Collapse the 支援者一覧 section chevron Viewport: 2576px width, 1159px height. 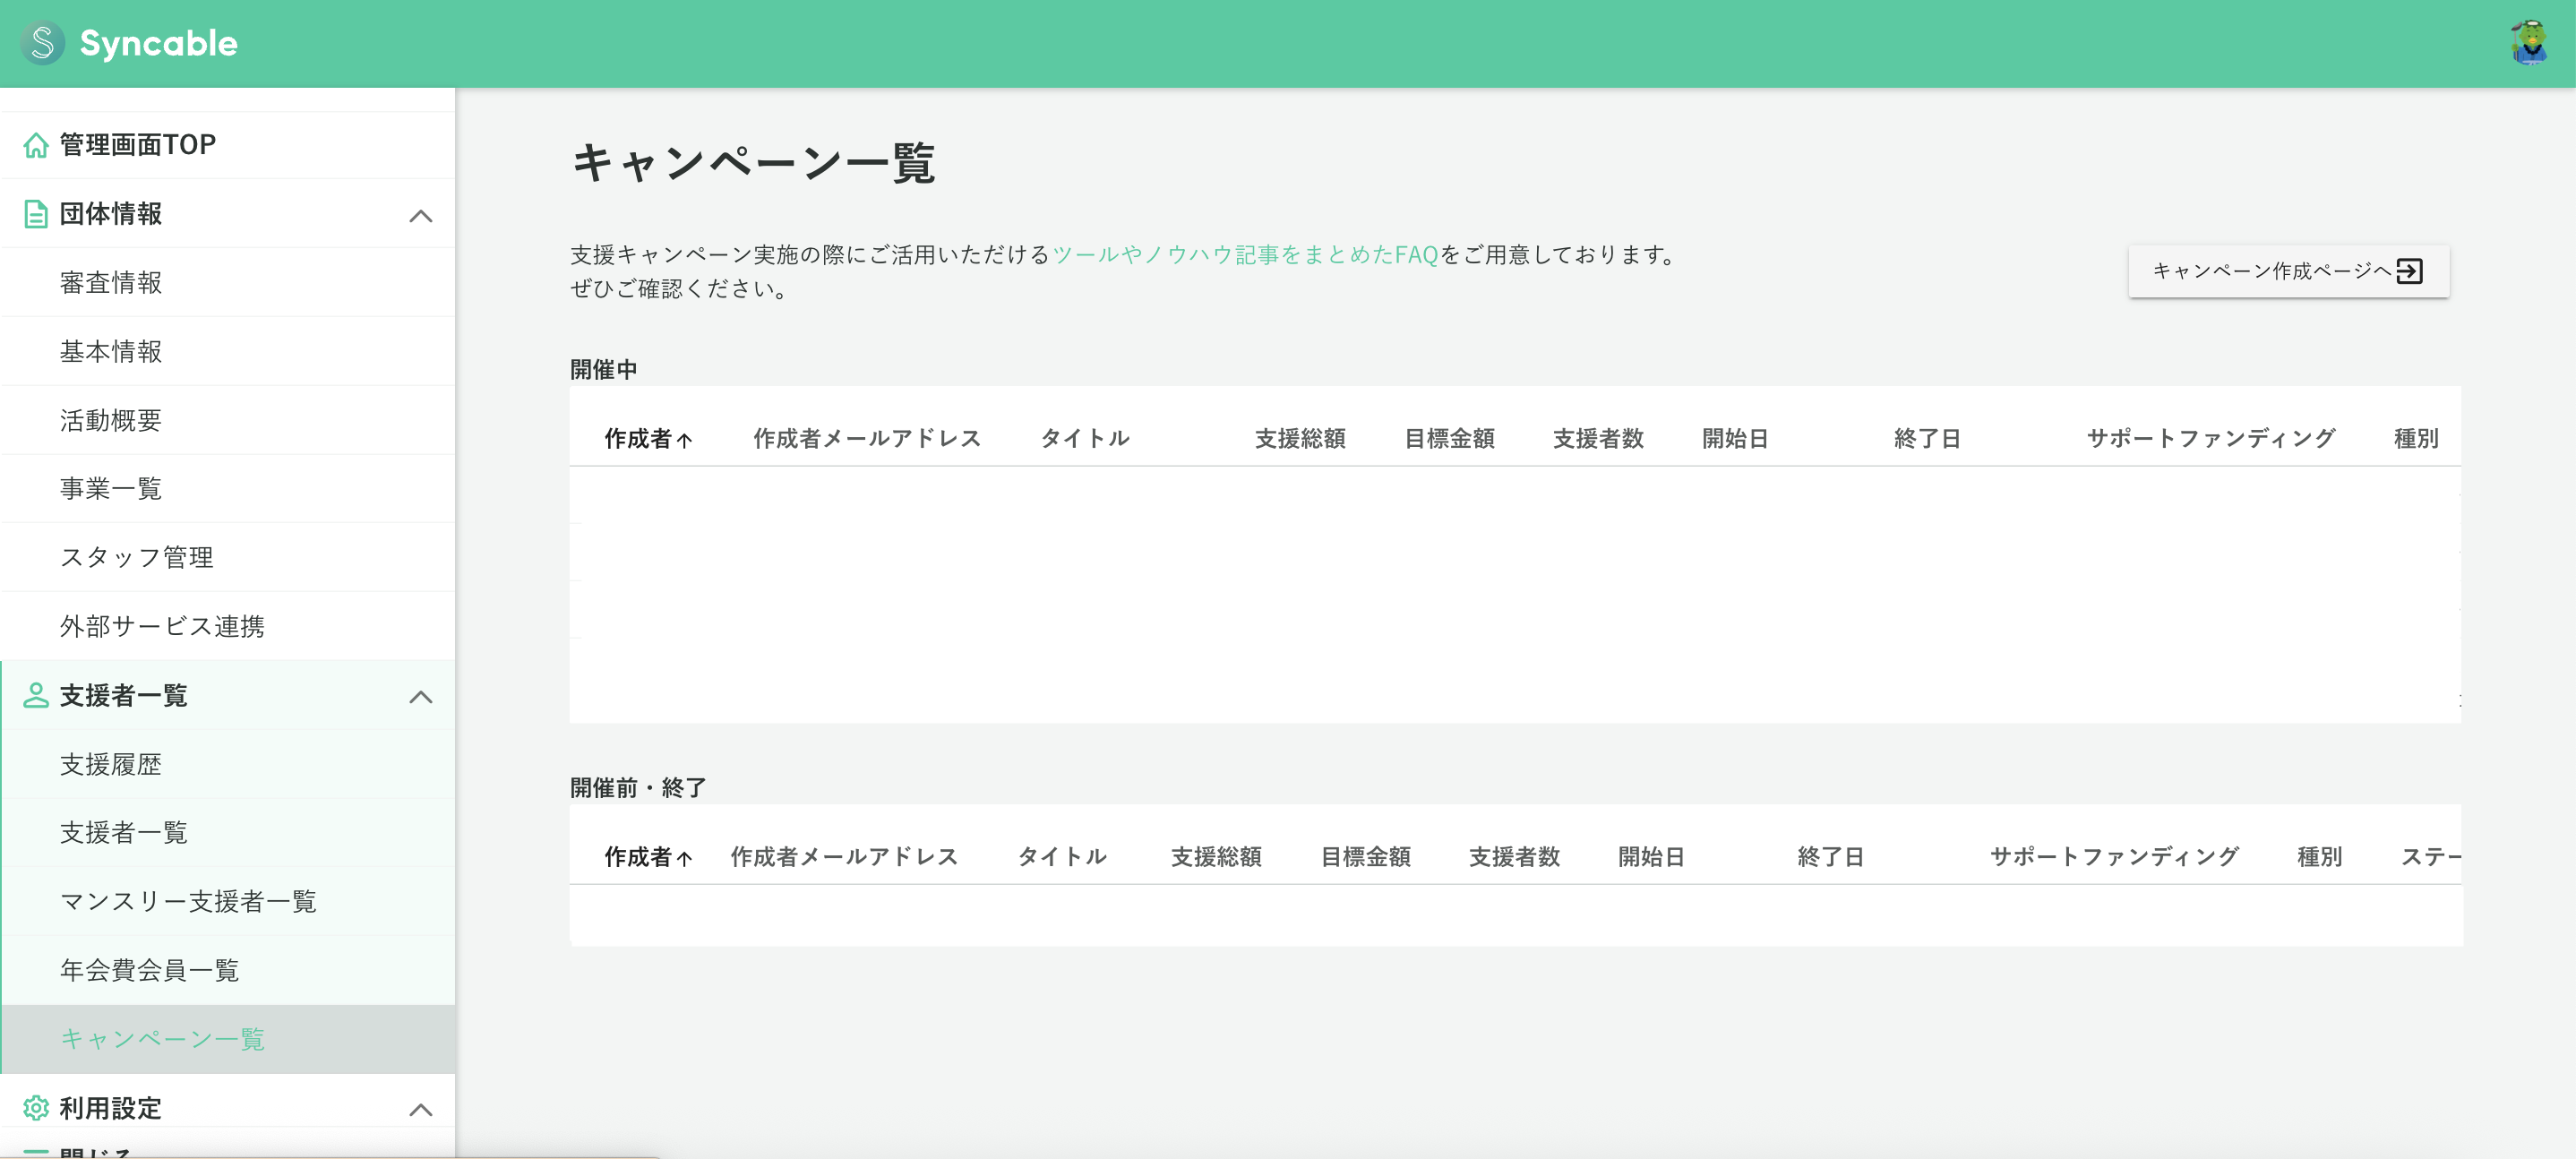[422, 696]
